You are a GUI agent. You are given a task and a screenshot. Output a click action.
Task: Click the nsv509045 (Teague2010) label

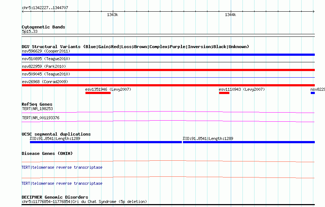46,74
